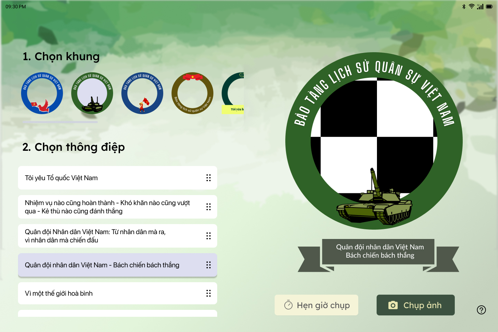Viewport: 498px width, 332px height.
Task: Click drag handle for 'Bách chiến bách thắng' message
Action: click(209, 265)
